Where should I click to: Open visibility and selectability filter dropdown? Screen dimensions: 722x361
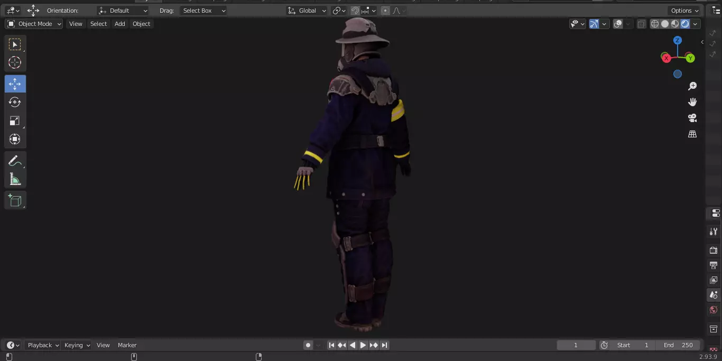[x=577, y=24]
